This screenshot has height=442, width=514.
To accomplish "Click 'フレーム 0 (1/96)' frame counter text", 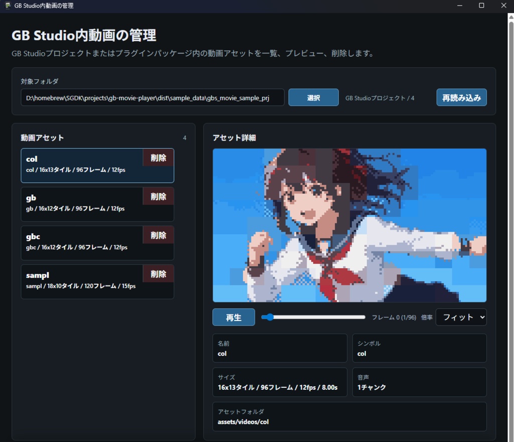I will [394, 317].
